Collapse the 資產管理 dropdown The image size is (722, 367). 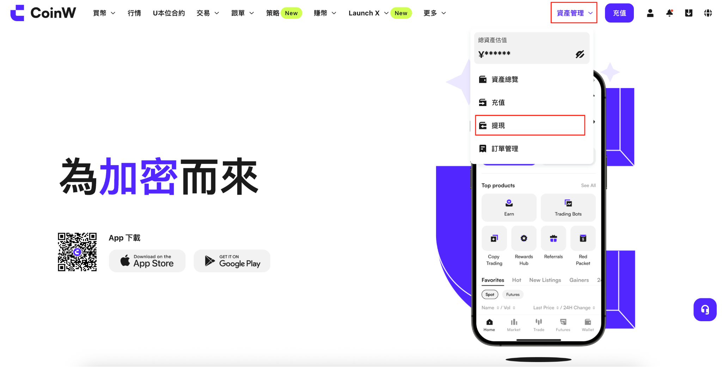coord(574,13)
